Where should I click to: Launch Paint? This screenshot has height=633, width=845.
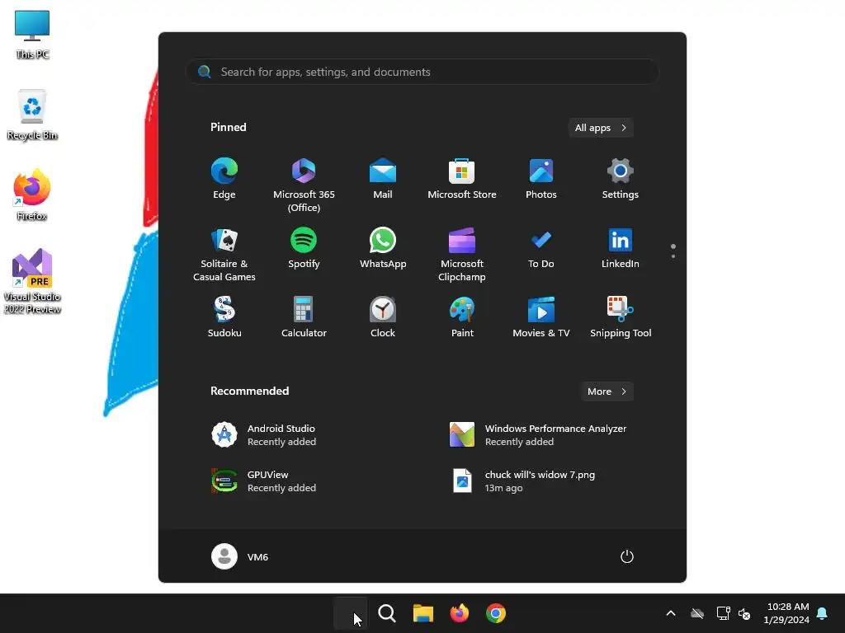pyautogui.click(x=462, y=317)
